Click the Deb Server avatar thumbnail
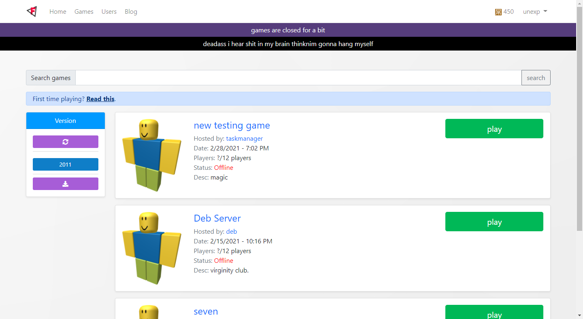 (152, 248)
